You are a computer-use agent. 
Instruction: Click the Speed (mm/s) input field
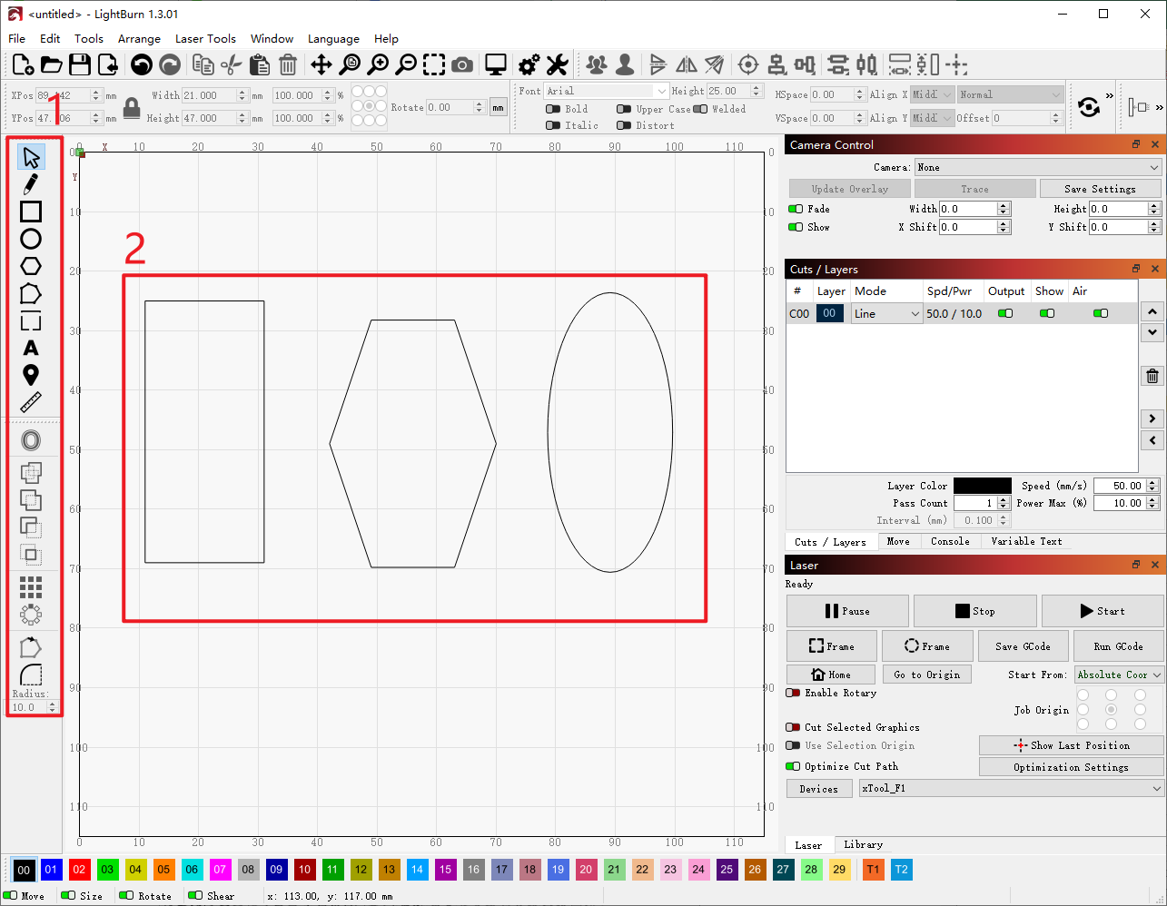point(1120,486)
